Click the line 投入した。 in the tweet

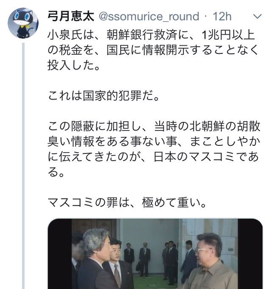73,65
